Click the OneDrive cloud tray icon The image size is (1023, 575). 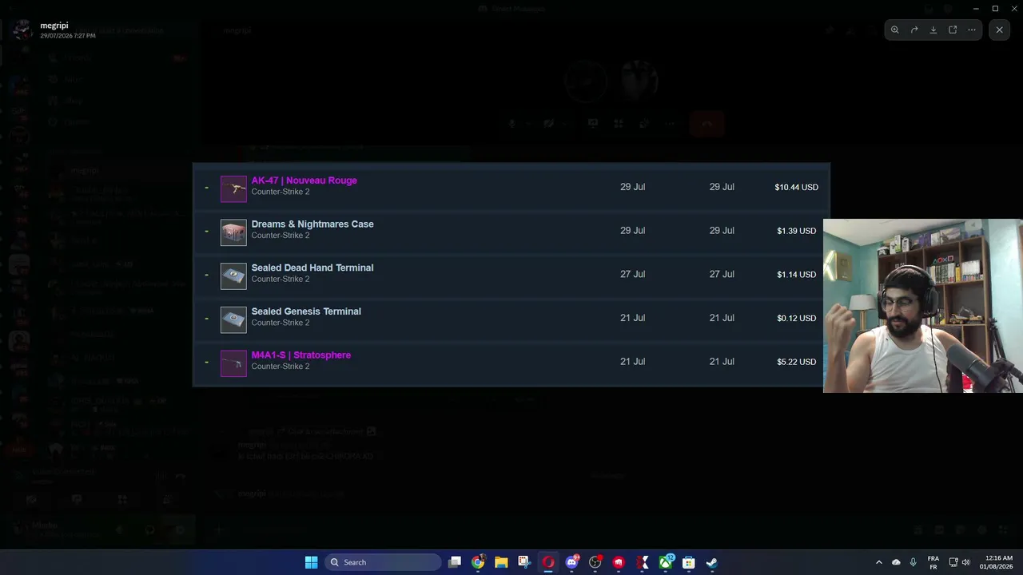[x=896, y=562]
